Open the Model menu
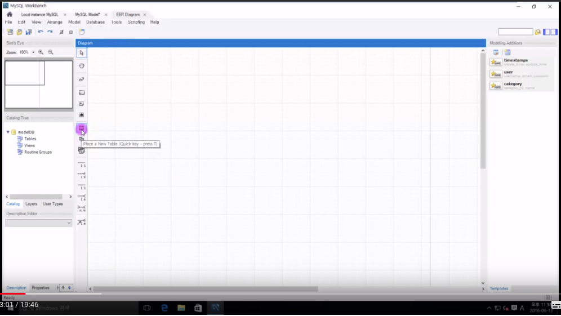The width and height of the screenshot is (561, 316). click(74, 22)
